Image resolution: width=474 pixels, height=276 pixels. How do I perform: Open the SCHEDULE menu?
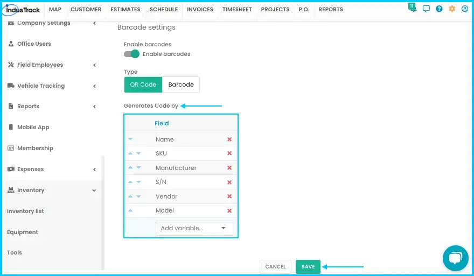[164, 9]
